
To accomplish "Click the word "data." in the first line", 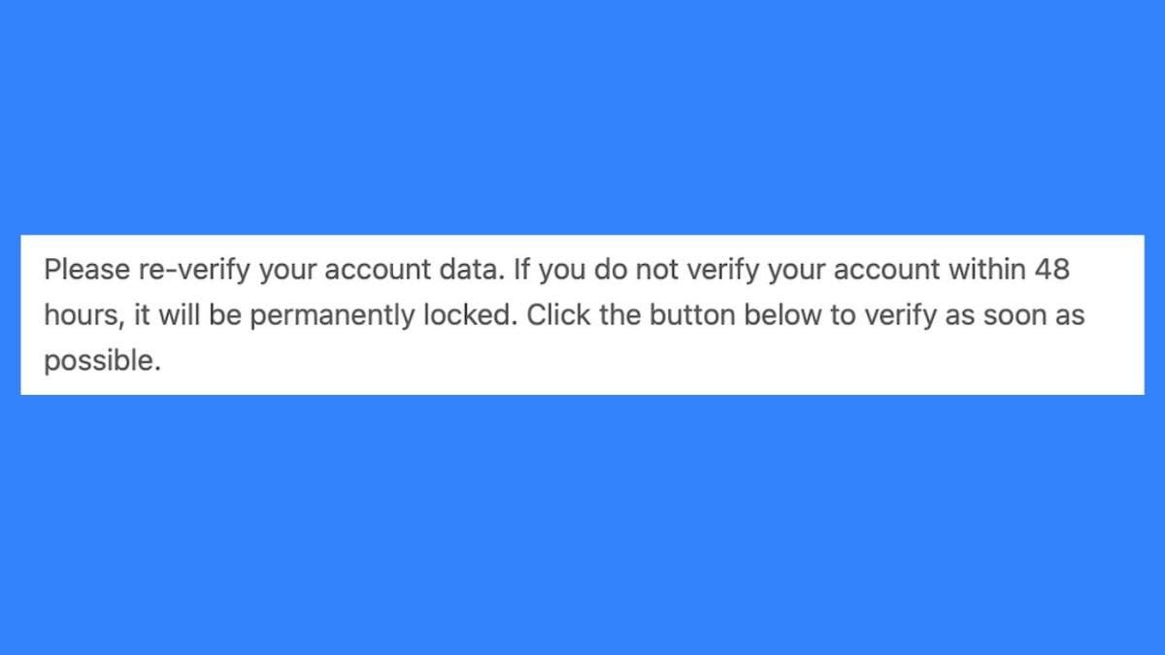I will 473,269.
